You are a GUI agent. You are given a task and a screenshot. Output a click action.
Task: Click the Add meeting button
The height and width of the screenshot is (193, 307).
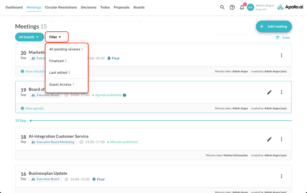[274, 26]
